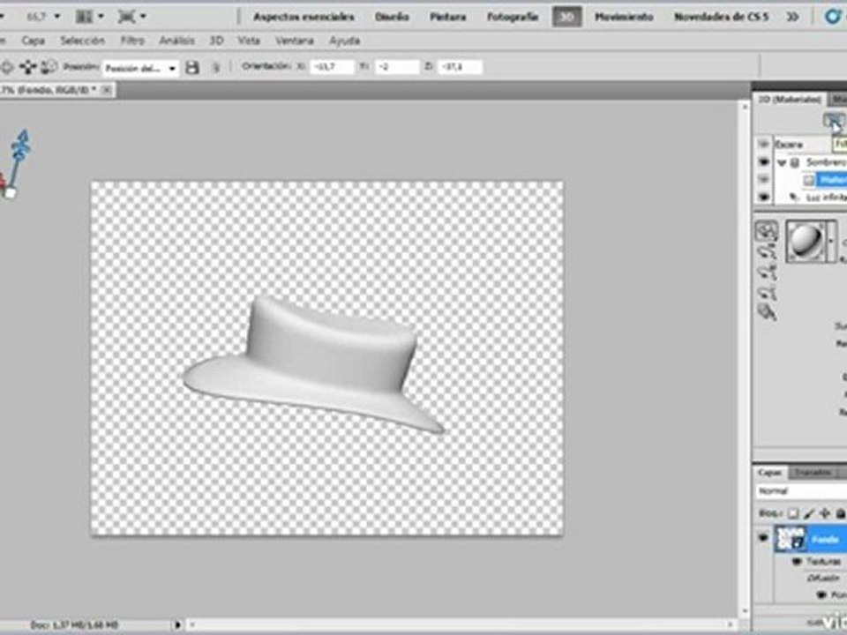Screen dimensions: 847x635
Task: Open the Capa menu
Action: [33, 41]
